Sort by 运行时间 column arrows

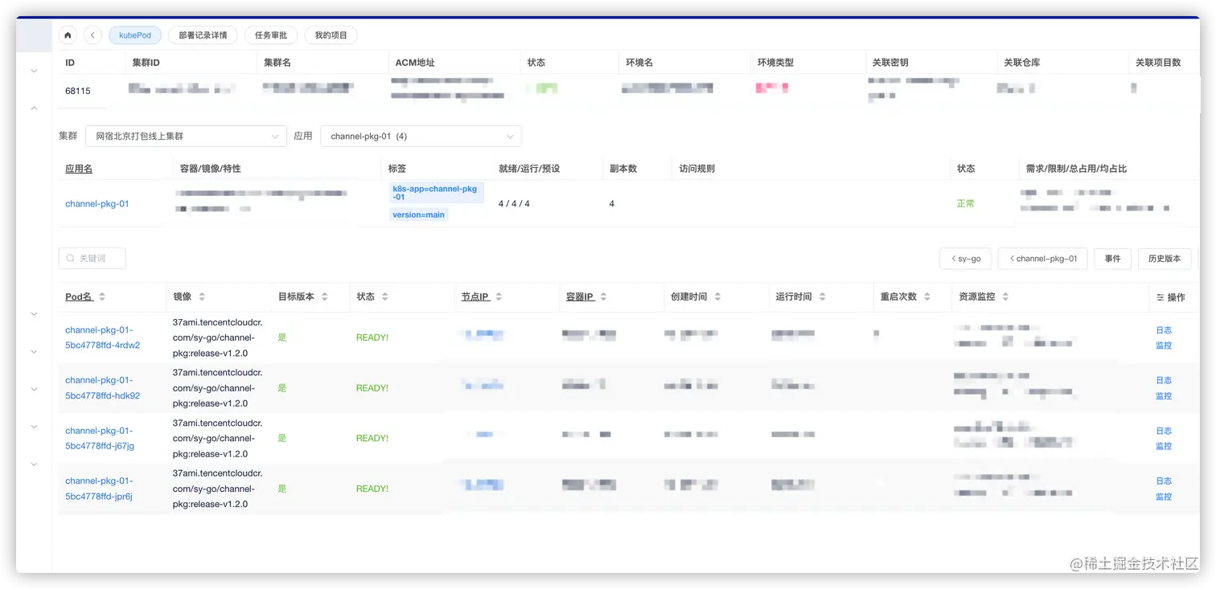(x=822, y=297)
